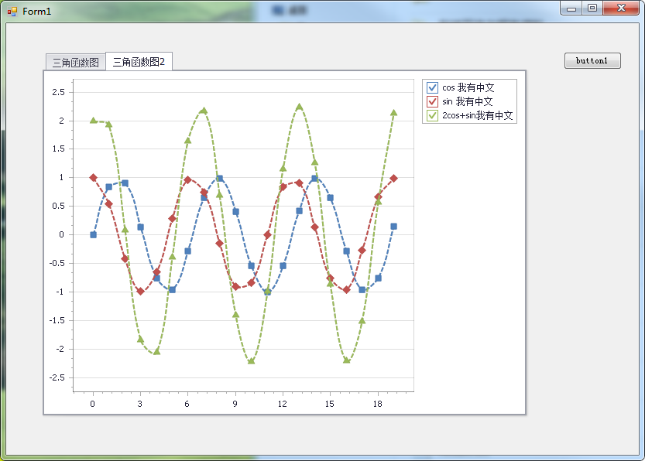Click the y-axis label 2.5
The image size is (645, 461).
point(58,92)
